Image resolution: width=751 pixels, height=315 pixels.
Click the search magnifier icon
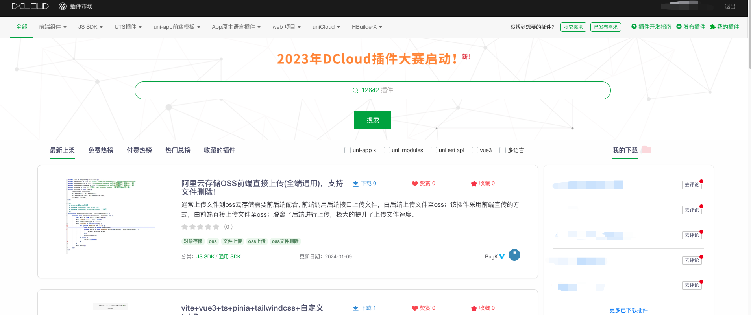click(x=355, y=90)
